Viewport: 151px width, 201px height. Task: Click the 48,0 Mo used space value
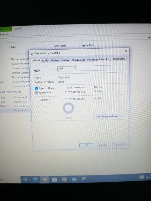click(98, 87)
